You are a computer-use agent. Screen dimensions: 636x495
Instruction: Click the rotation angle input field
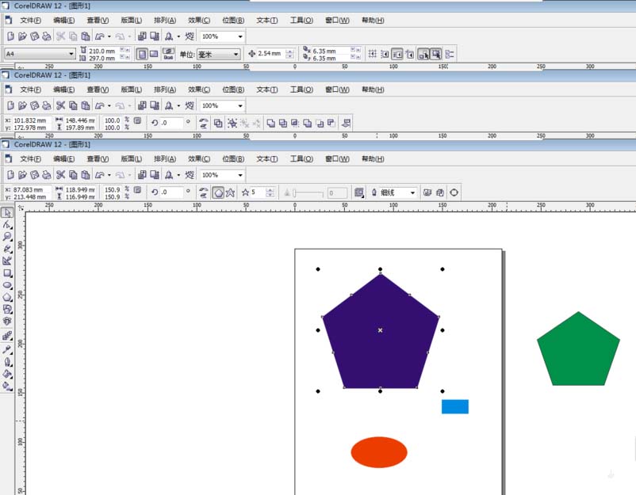(173, 192)
